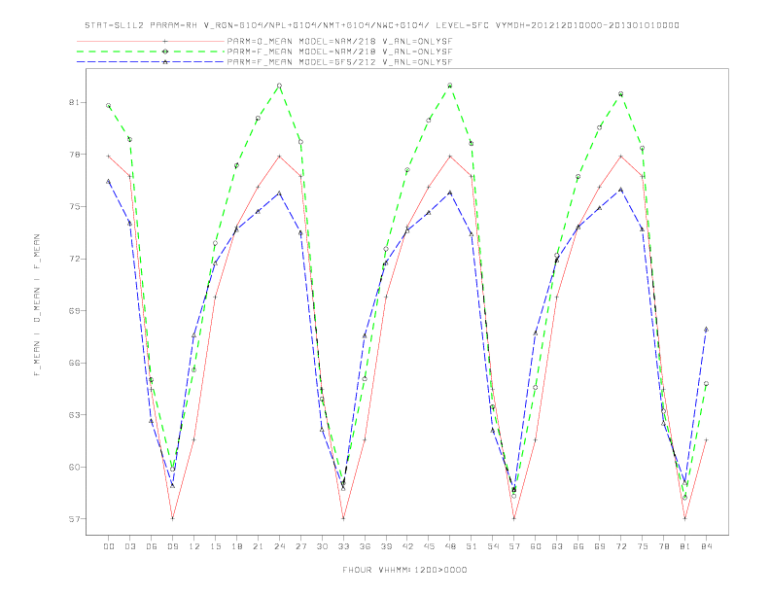This screenshot has width=770, height=595.
Task: Click the vertical y-axis label F_MEAN | O_MEAN
Action: [x=37, y=305]
